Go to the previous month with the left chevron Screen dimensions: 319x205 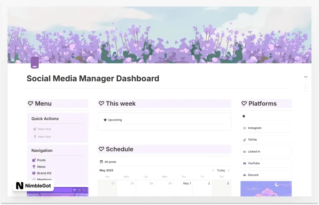214,170
